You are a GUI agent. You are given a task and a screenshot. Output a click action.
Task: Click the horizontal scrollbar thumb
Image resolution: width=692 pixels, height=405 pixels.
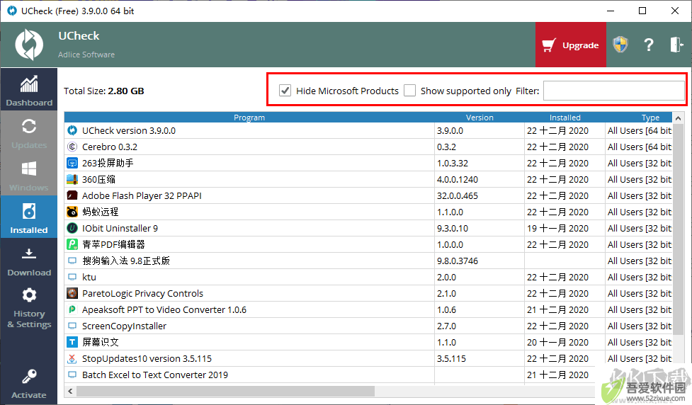tap(225, 392)
